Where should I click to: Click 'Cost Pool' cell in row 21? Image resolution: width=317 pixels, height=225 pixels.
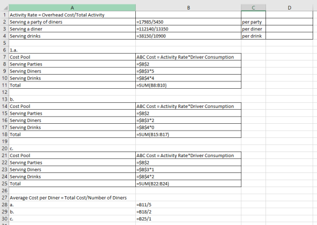72,155
